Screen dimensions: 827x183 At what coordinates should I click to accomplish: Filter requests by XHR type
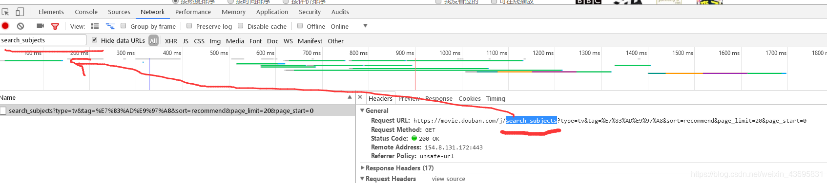click(x=171, y=41)
